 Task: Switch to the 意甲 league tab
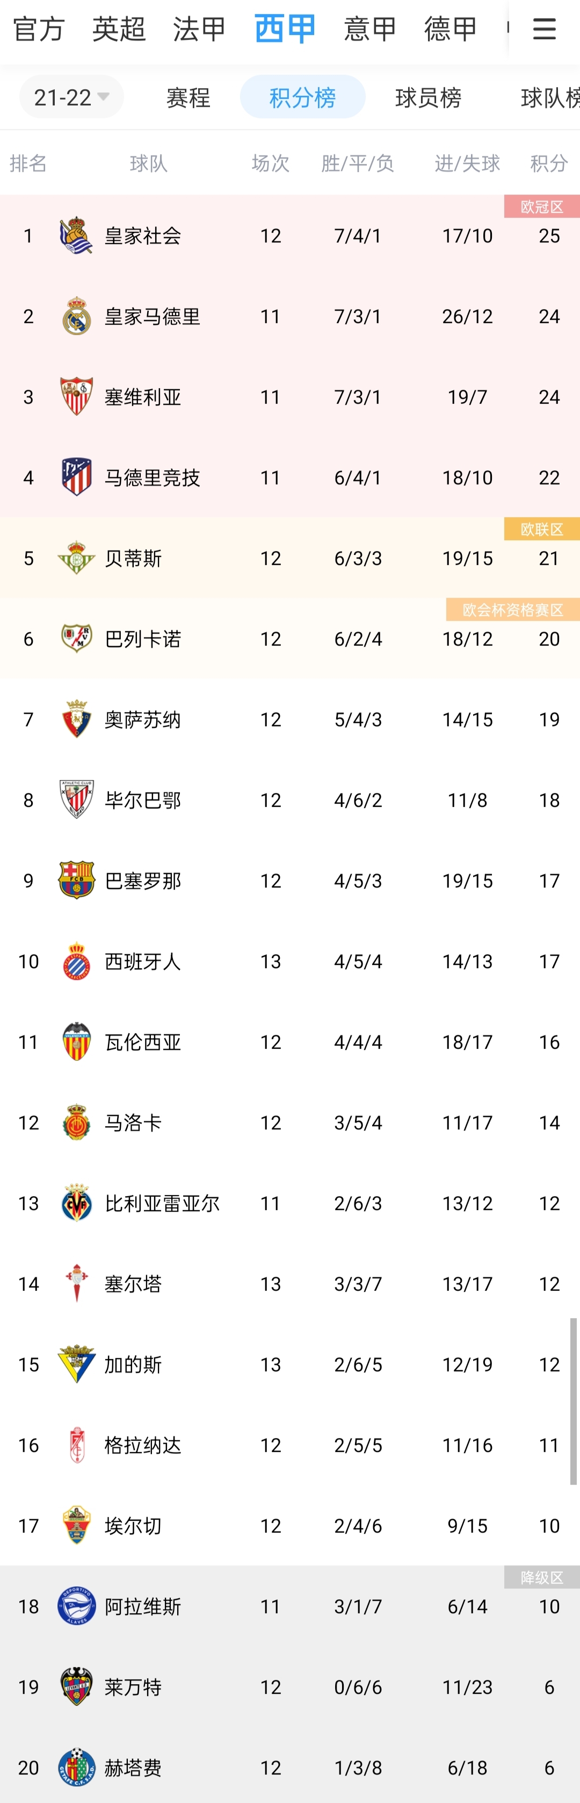(370, 28)
